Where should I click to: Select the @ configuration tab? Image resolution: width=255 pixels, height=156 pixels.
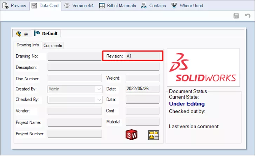(x=22, y=34)
